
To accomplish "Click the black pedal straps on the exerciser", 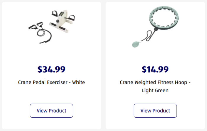I will click(x=55, y=13).
